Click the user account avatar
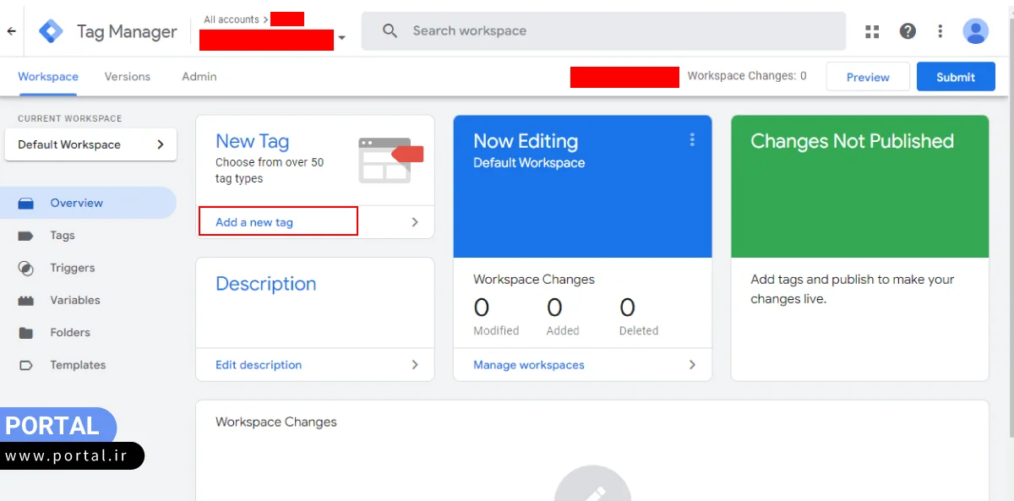This screenshot has width=1014, height=501. [975, 31]
